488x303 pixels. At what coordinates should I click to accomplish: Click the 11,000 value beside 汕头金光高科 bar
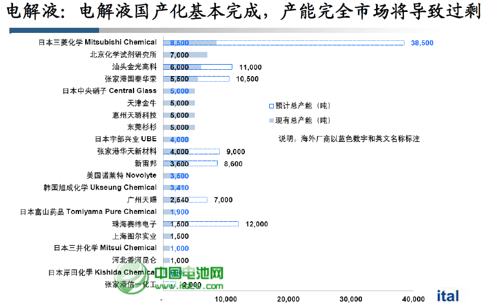[x=250, y=67]
